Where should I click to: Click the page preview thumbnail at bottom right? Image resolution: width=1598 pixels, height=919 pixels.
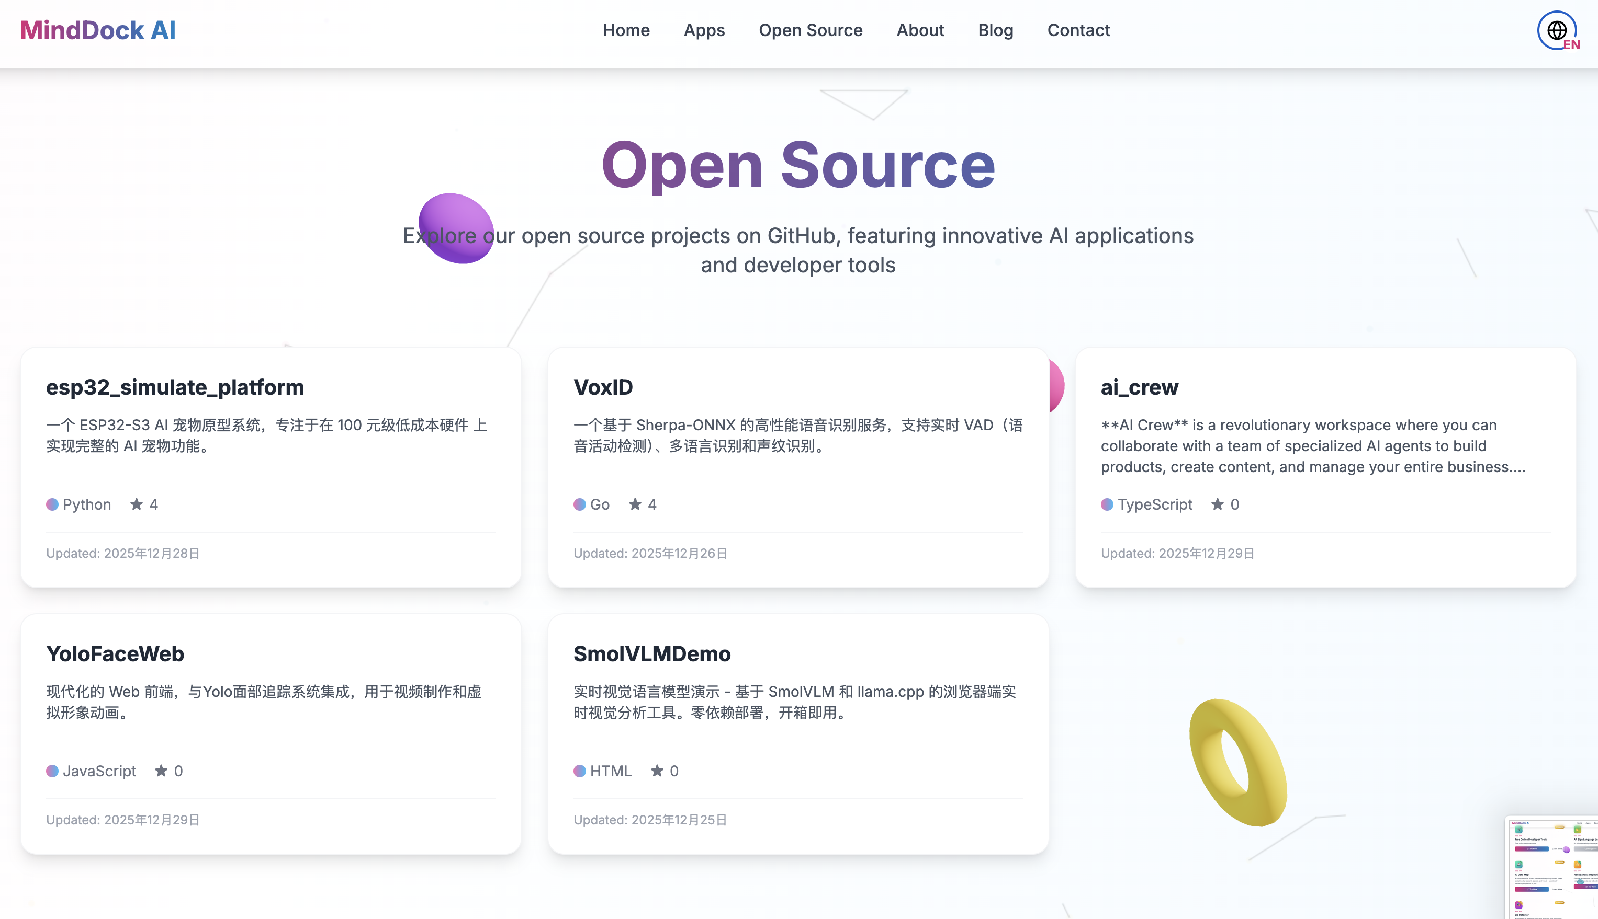1552,868
